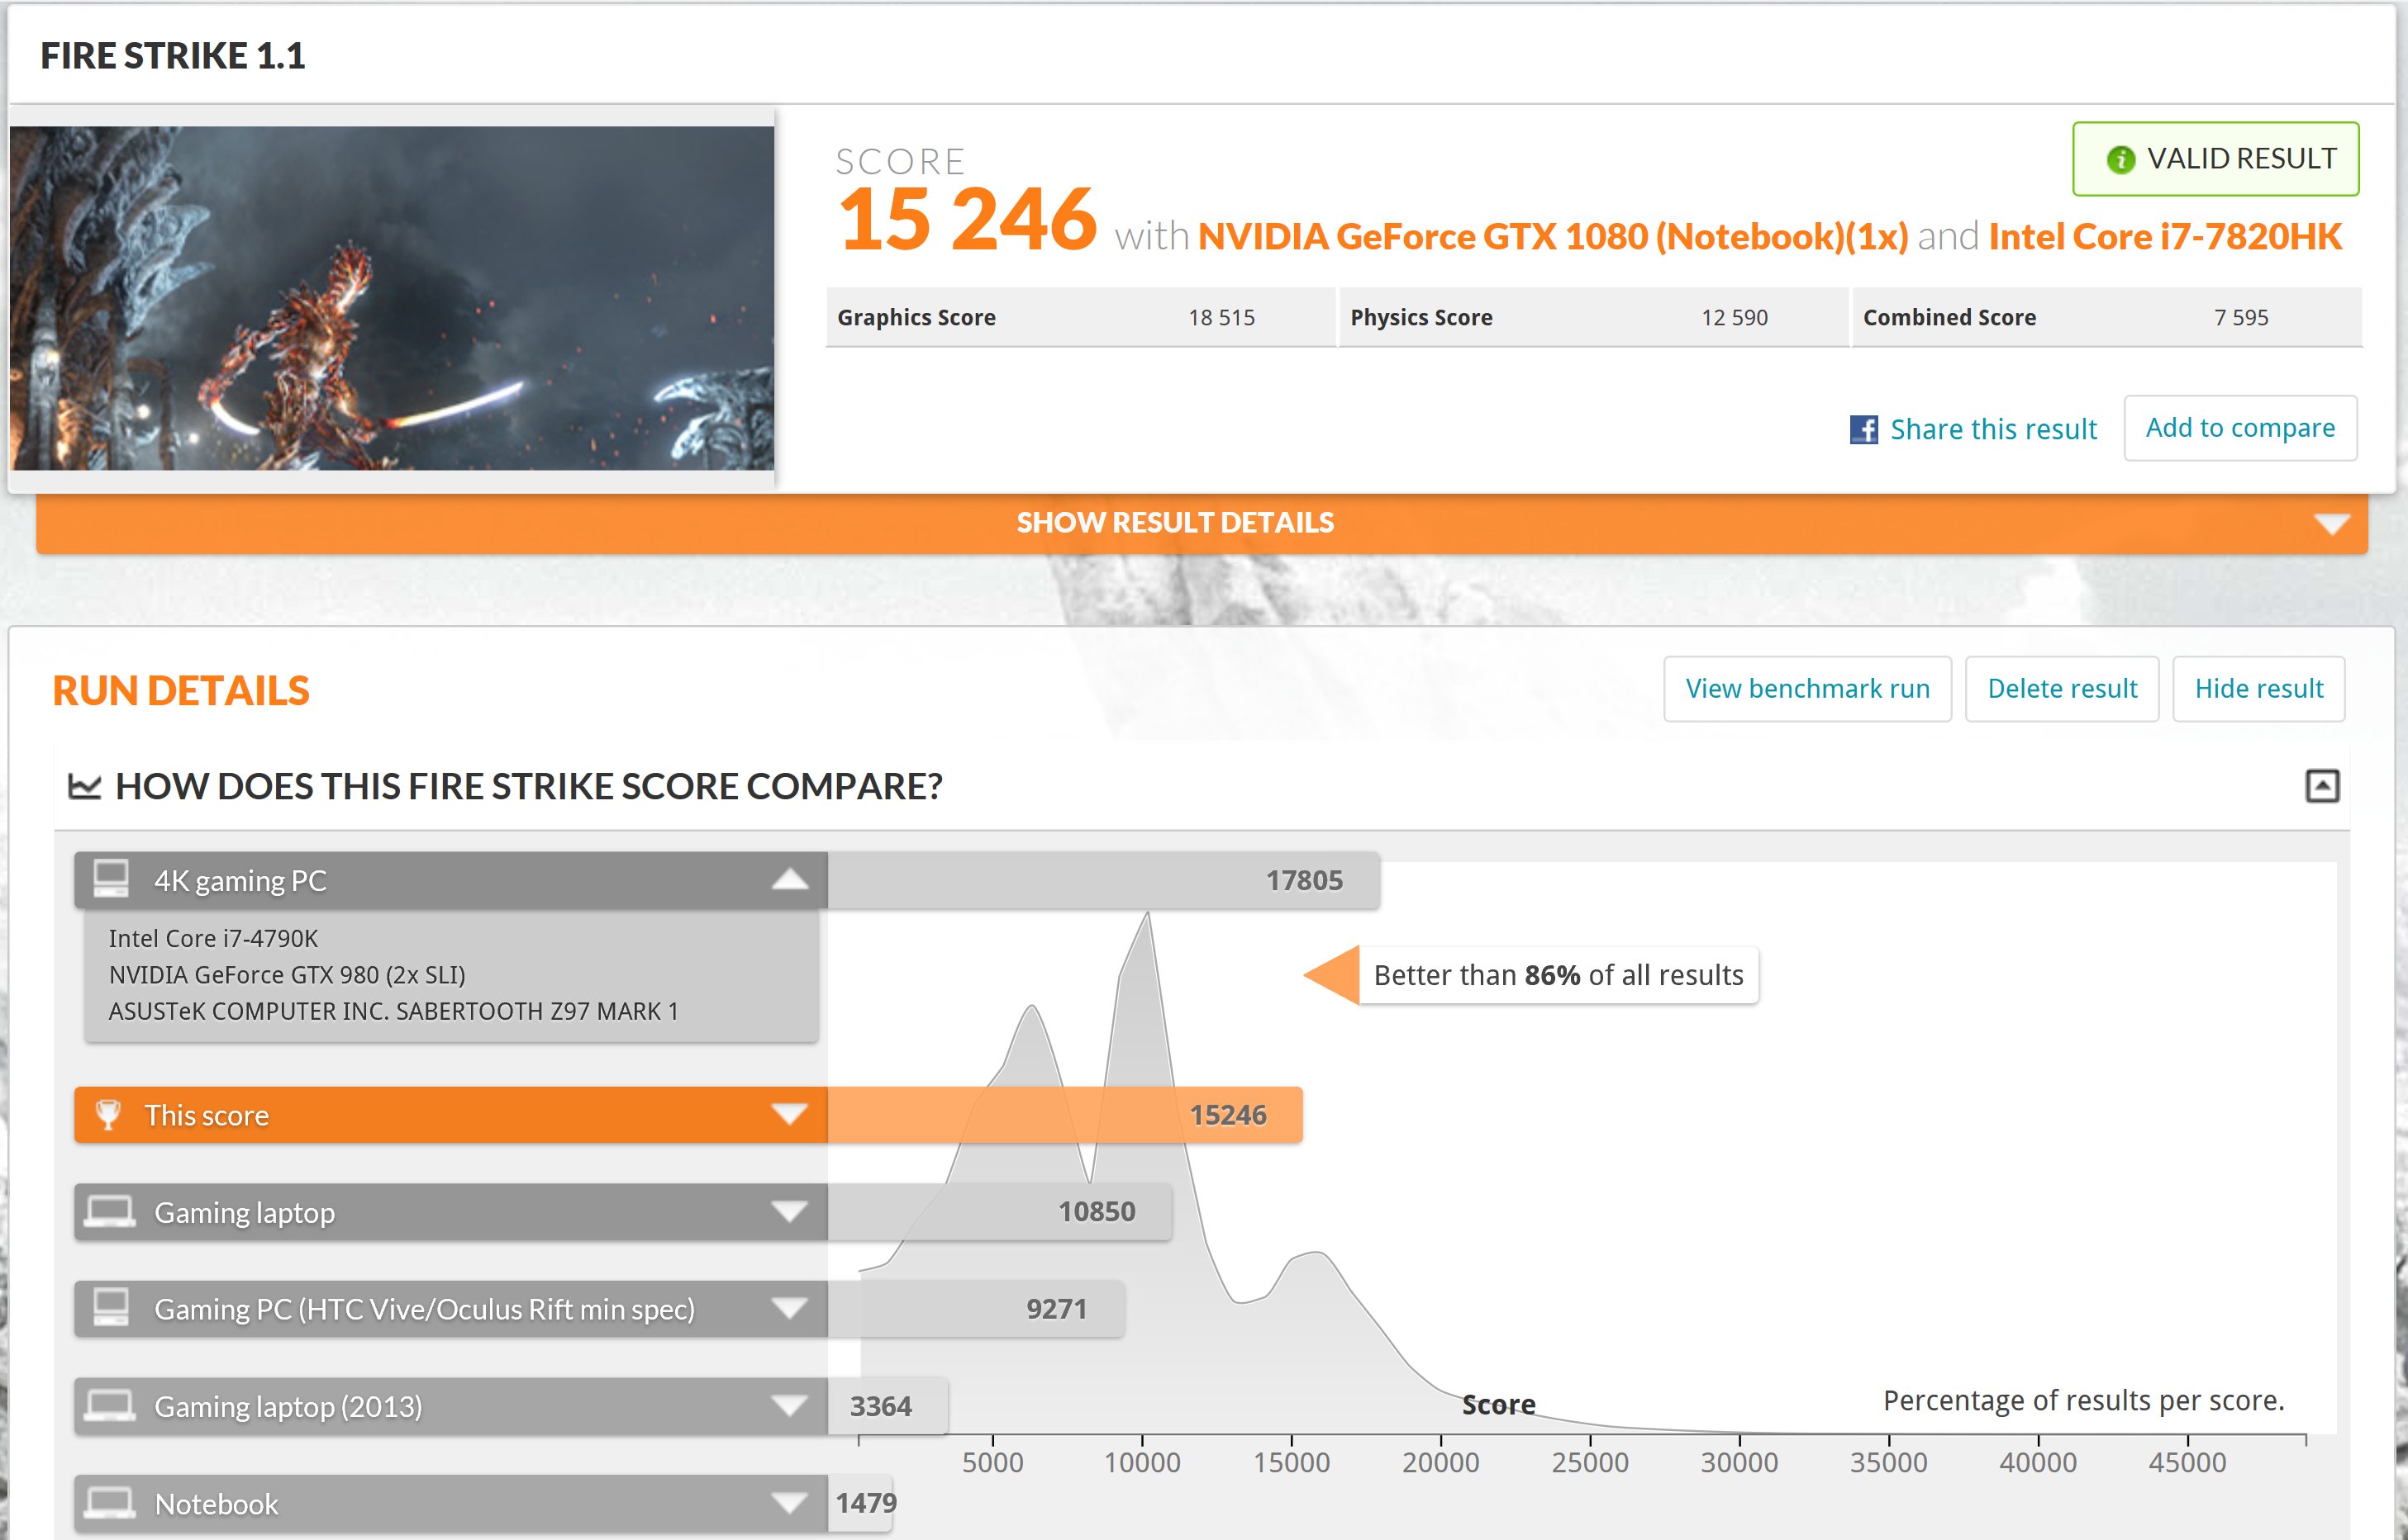Click the Valid Result badge
Image resolution: width=2408 pixels, height=1540 pixels.
[2215, 159]
